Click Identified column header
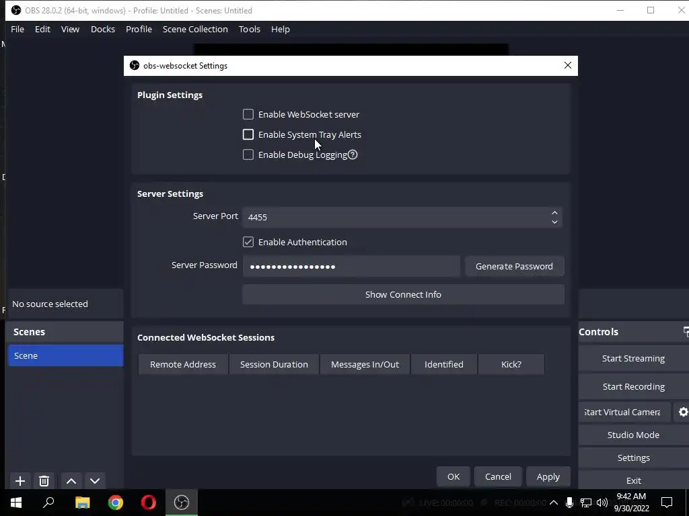This screenshot has height=516, width=689. pos(444,364)
